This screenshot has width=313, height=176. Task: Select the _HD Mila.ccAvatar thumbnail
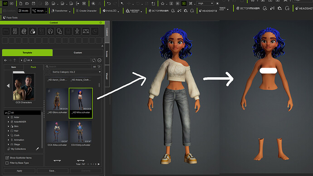81,103
